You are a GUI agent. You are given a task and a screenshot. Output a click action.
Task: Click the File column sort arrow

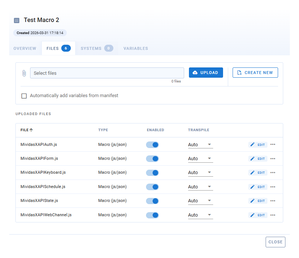pyautogui.click(x=31, y=130)
